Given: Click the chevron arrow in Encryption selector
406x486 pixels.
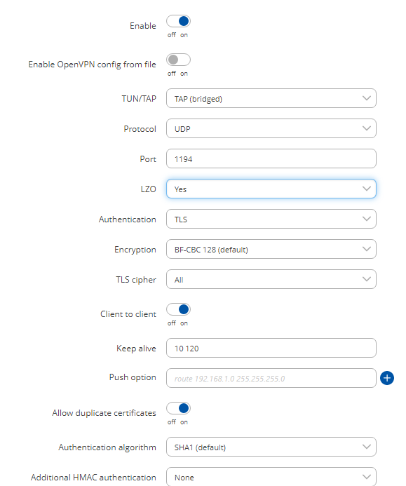Looking at the screenshot, I should (367, 249).
